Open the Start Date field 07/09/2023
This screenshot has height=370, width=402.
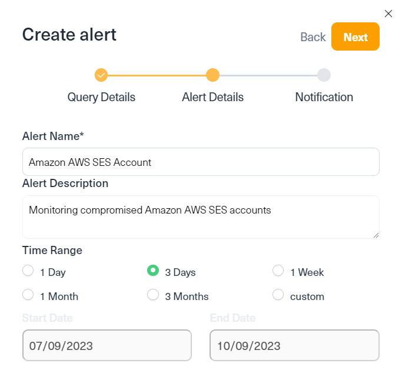pyautogui.click(x=107, y=345)
